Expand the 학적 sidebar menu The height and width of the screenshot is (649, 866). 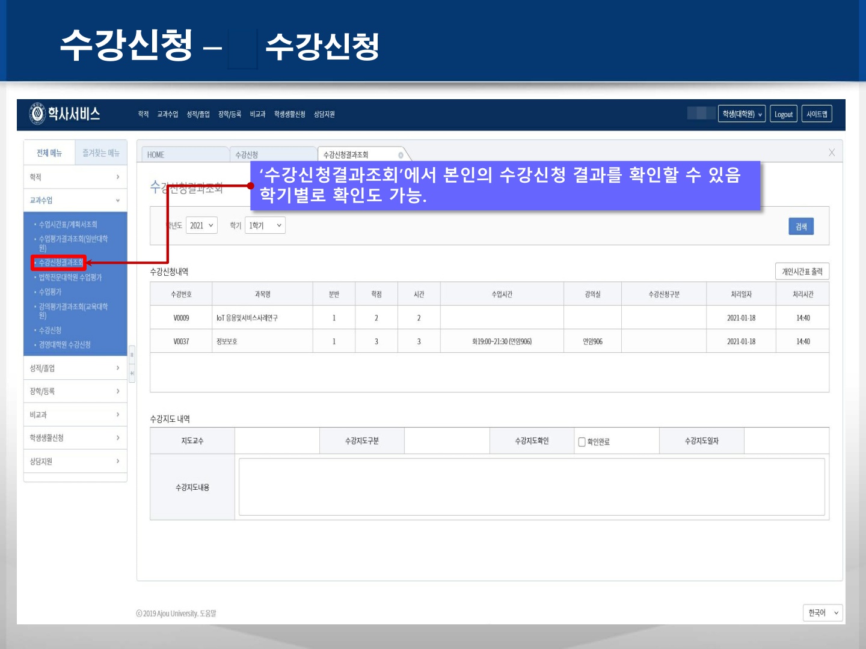point(75,177)
